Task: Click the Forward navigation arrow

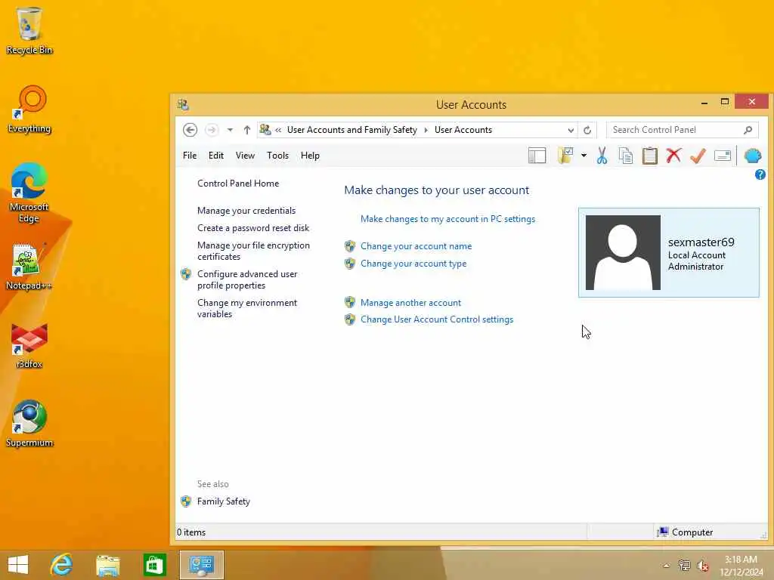Action: tap(212, 130)
